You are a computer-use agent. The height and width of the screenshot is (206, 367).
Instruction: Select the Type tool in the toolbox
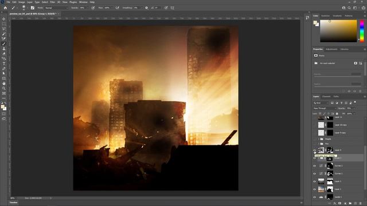4,64
